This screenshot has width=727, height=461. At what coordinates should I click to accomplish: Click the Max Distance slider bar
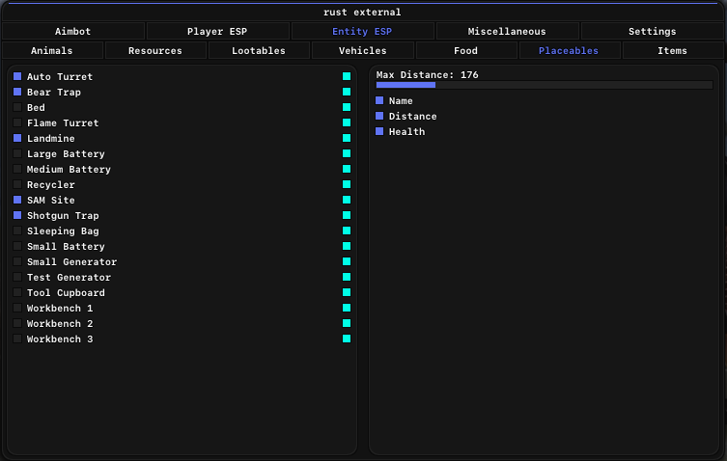tap(545, 85)
